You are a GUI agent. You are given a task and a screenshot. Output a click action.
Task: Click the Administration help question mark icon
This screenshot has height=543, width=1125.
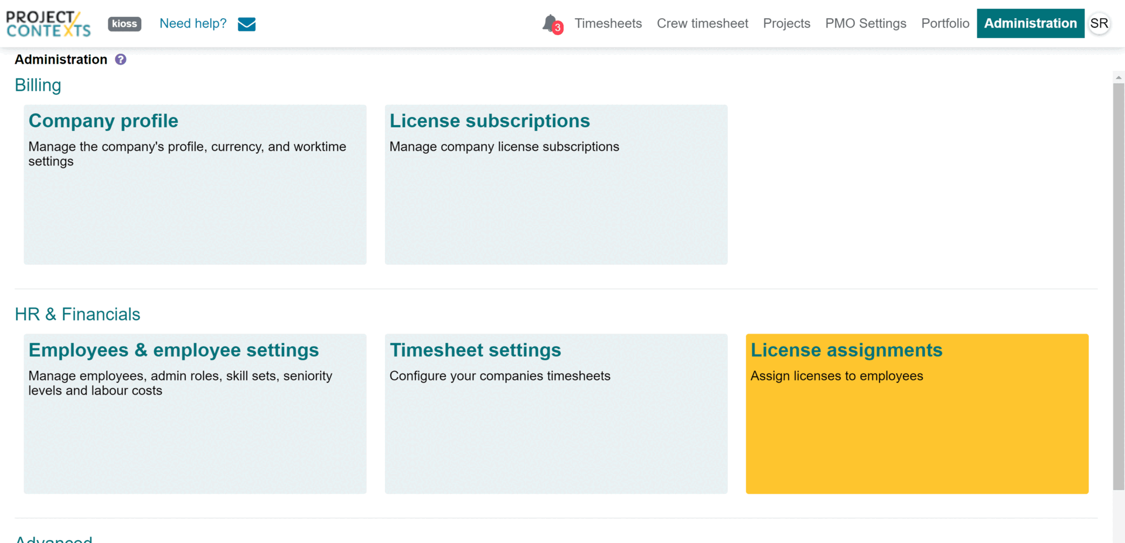pos(121,60)
